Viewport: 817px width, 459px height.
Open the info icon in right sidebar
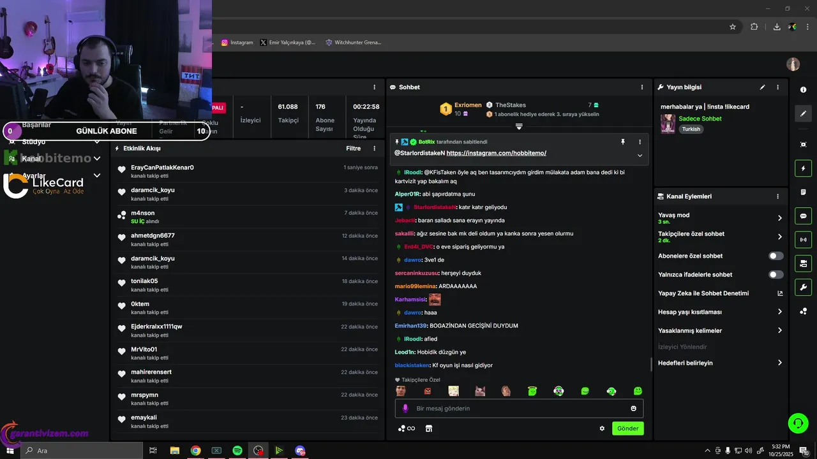pyautogui.click(x=803, y=90)
